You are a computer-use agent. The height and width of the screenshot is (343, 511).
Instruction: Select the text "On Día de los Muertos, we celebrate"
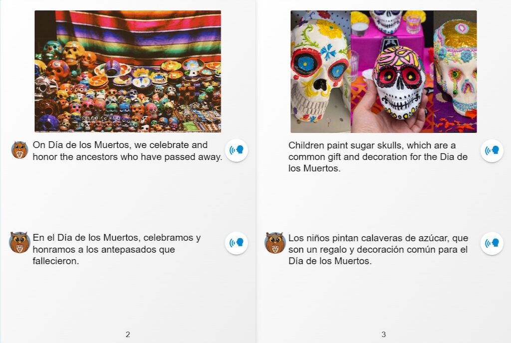pos(110,145)
